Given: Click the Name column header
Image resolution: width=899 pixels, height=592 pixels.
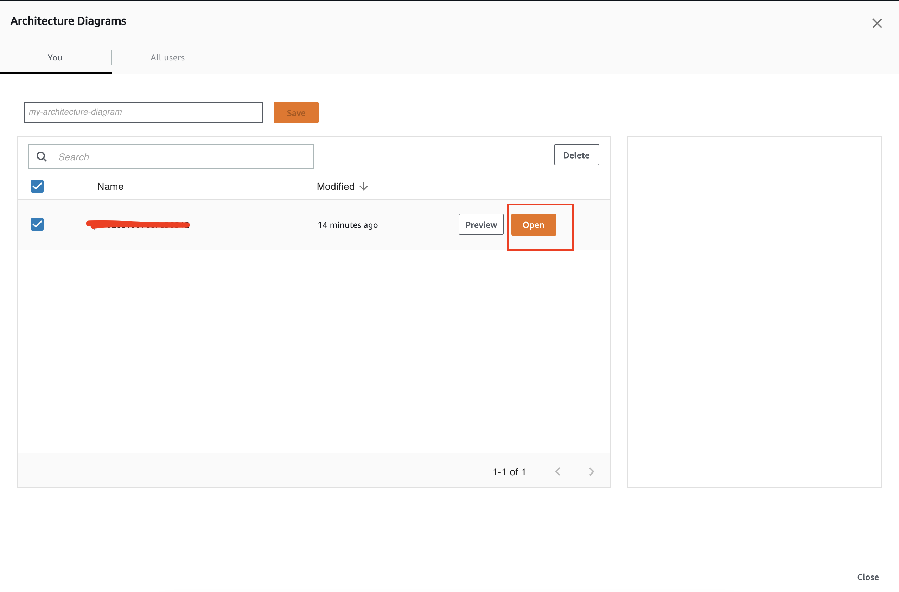Looking at the screenshot, I should 110,186.
